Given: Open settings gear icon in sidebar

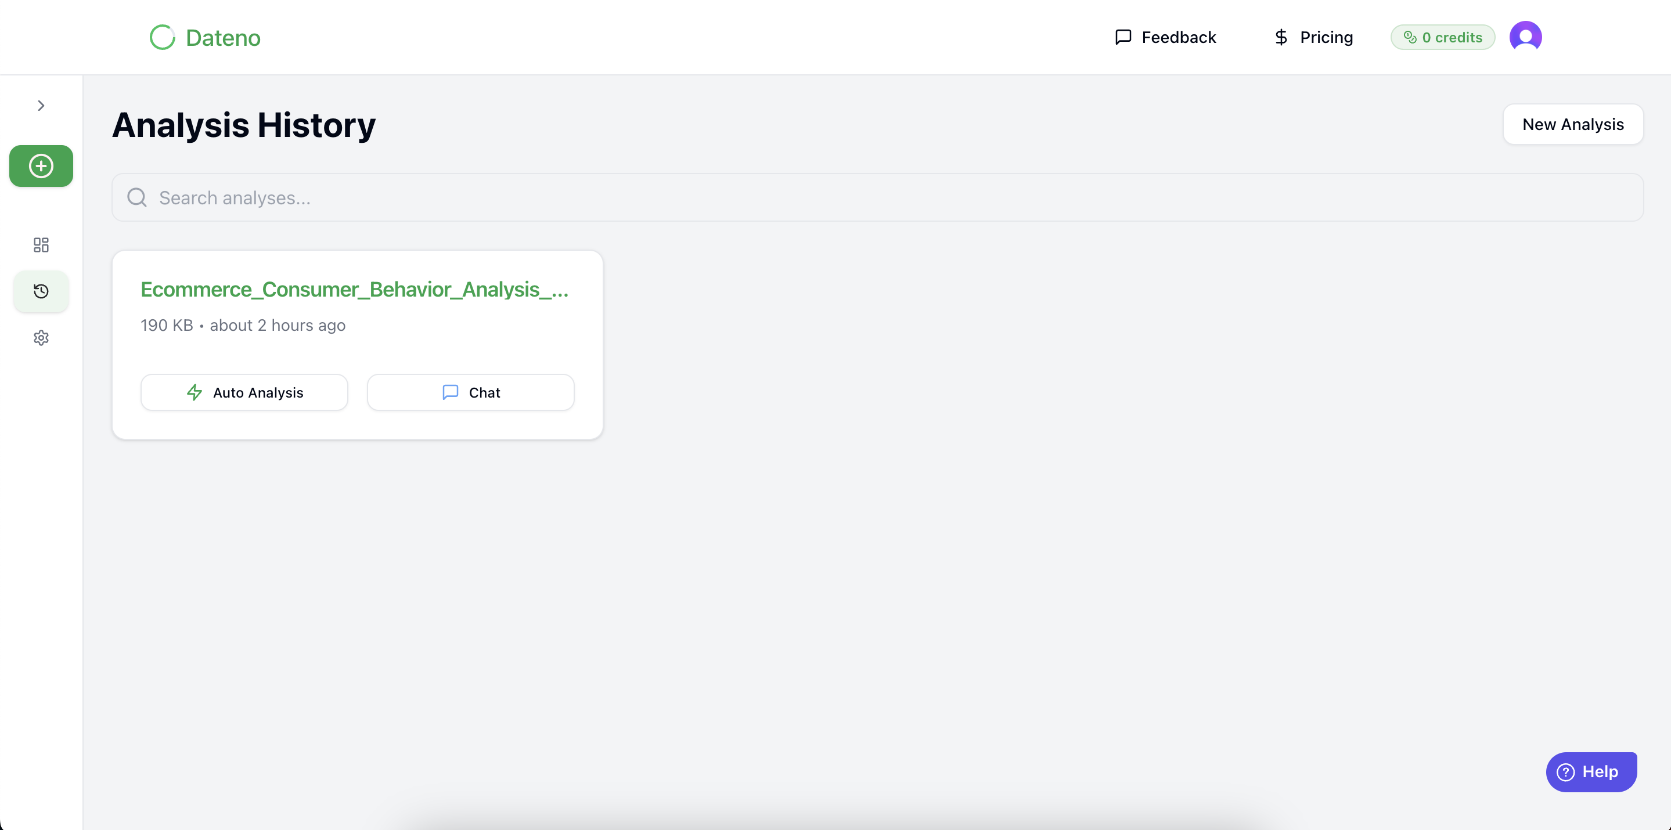Looking at the screenshot, I should pyautogui.click(x=41, y=338).
